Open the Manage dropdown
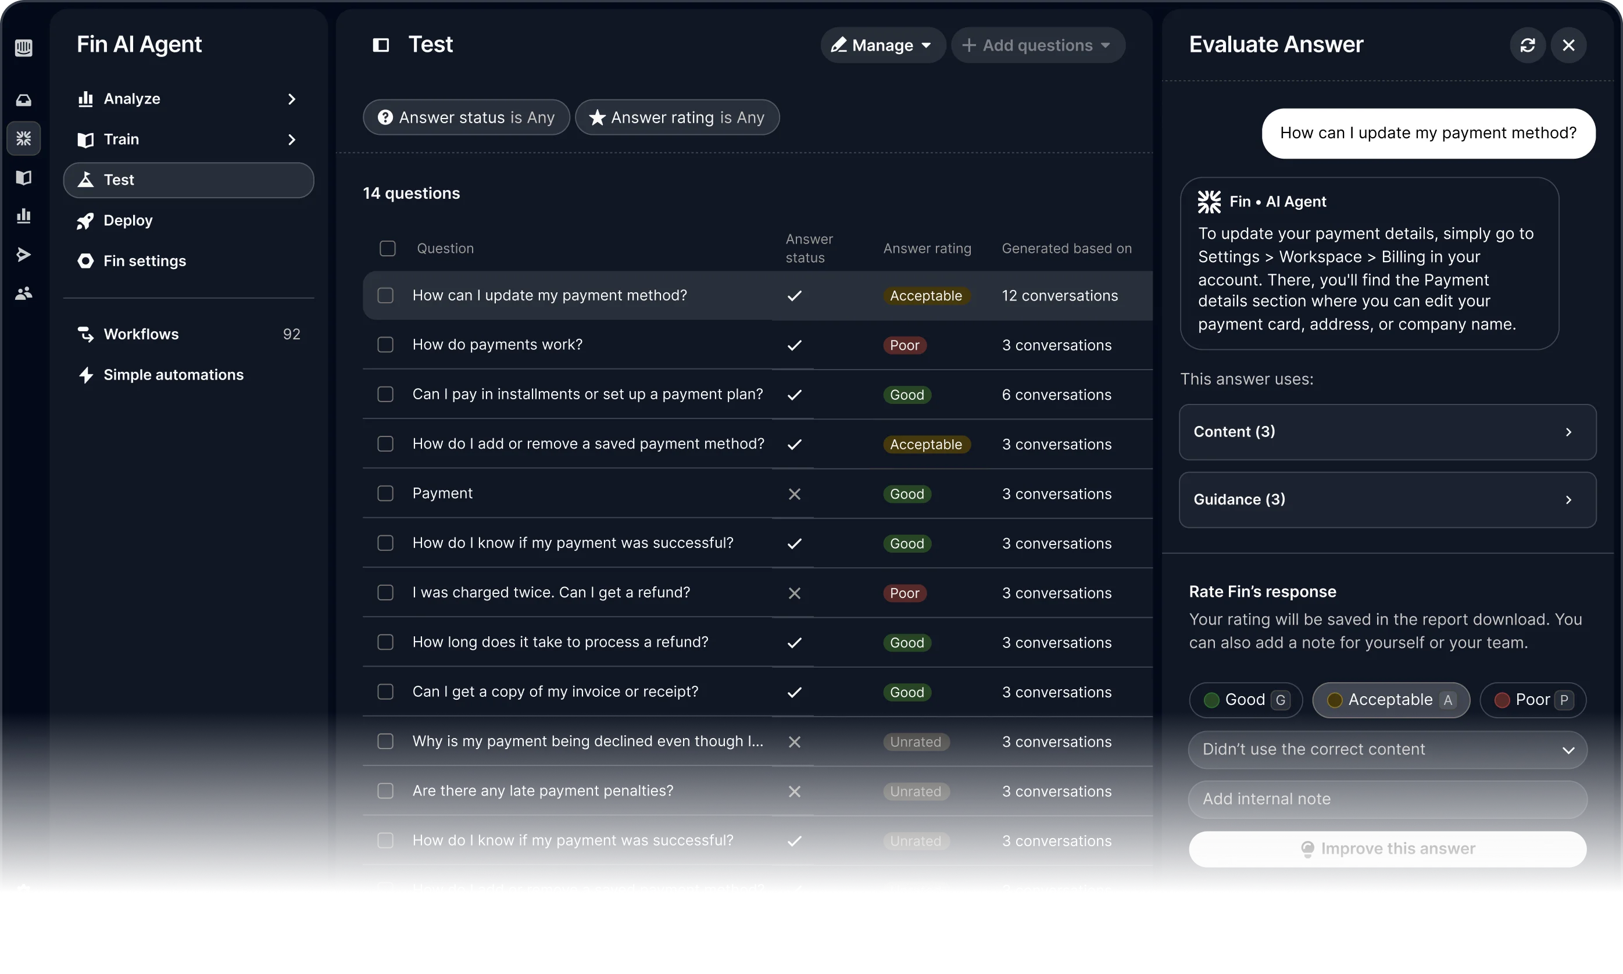The height and width of the screenshot is (974, 1623). coord(882,45)
